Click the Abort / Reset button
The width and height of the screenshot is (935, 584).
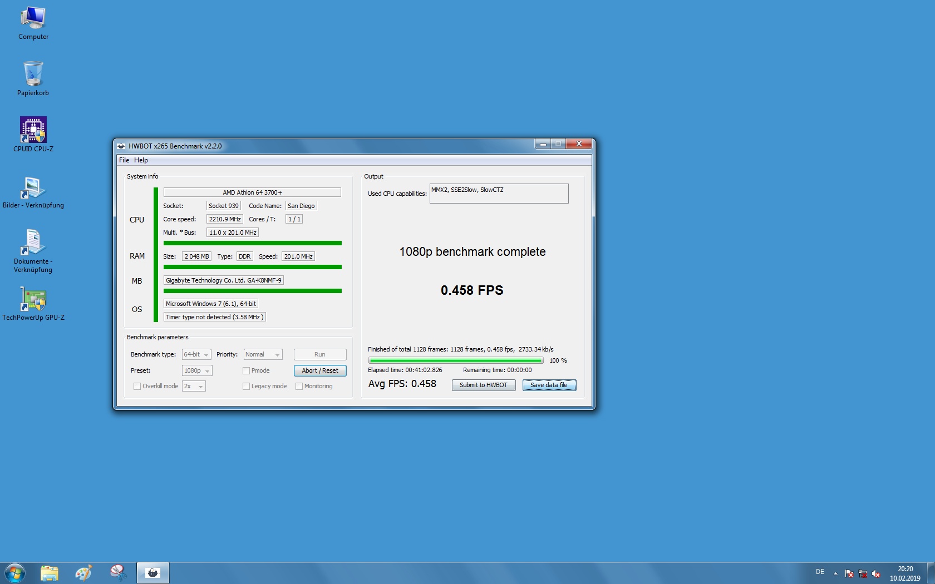click(x=320, y=371)
